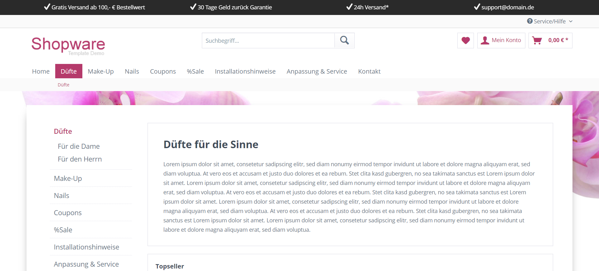Click 'Gratis Versand ab 100,- € Bestellwert' text
Viewport: 599px width, 271px height.
tap(98, 7)
